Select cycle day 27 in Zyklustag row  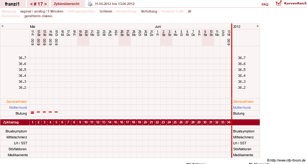[187, 122]
